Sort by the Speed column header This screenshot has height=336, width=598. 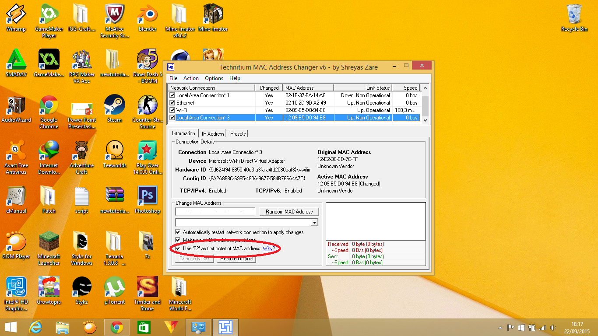click(x=406, y=88)
